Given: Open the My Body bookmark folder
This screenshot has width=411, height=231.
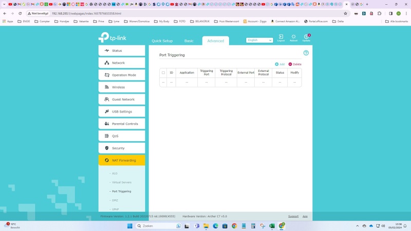Looking at the screenshot, I should pyautogui.click(x=161, y=22).
